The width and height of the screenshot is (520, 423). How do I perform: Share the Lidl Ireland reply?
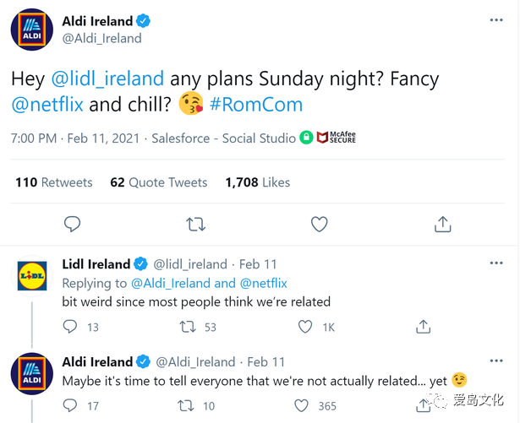tap(423, 327)
